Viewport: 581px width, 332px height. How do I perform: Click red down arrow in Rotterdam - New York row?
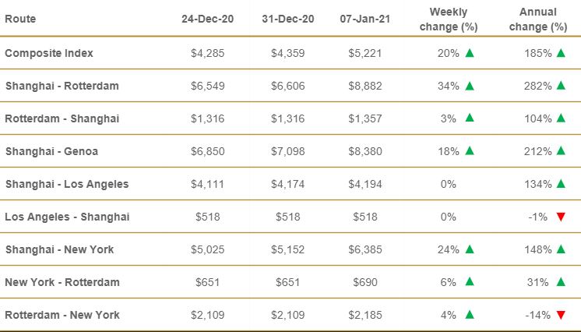point(560,316)
